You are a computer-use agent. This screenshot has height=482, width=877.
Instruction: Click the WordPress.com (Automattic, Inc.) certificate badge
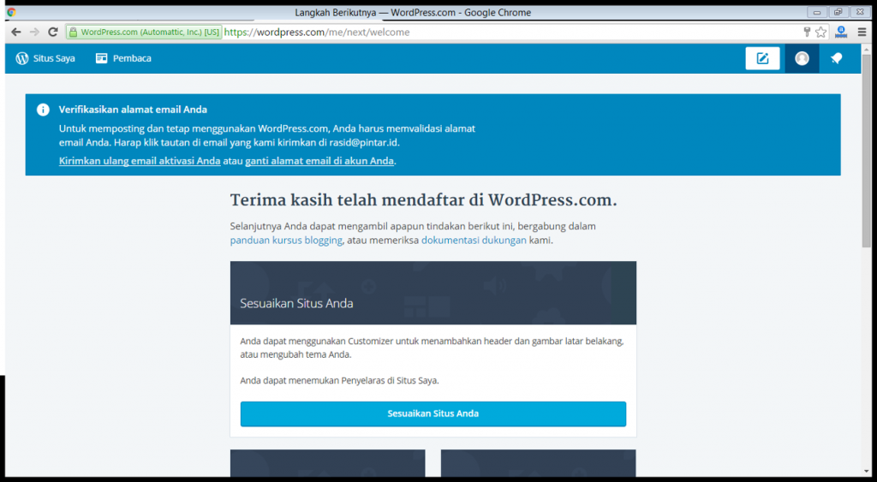pos(144,32)
